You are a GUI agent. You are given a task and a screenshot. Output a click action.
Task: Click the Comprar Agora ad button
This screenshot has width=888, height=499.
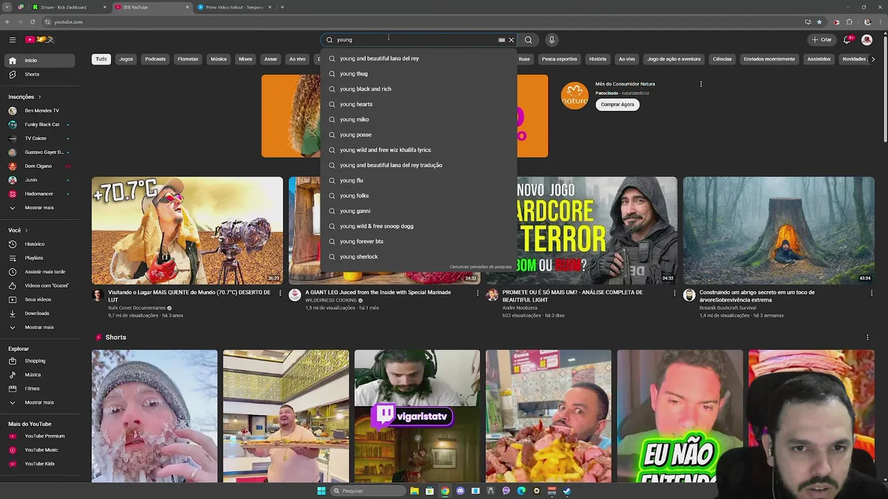point(617,105)
